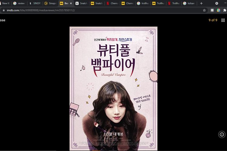Go to the Google trollhunter tab
Screen dimensions: 227x151
pyautogui.click(x=143, y=3)
